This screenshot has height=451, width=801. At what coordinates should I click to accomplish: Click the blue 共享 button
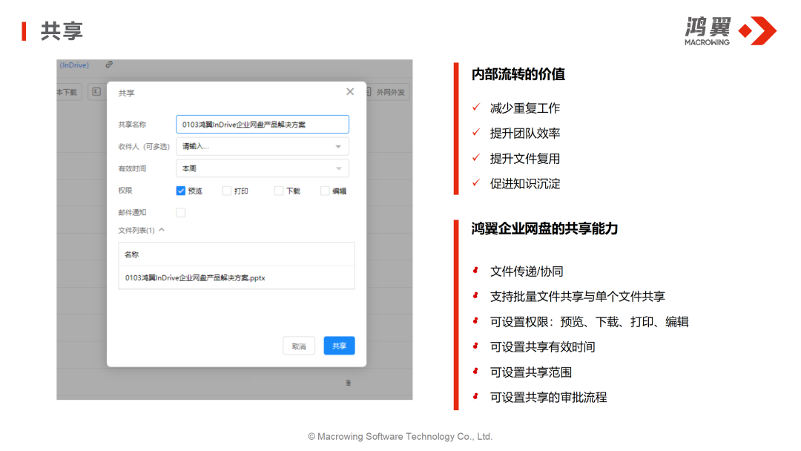pyautogui.click(x=339, y=346)
